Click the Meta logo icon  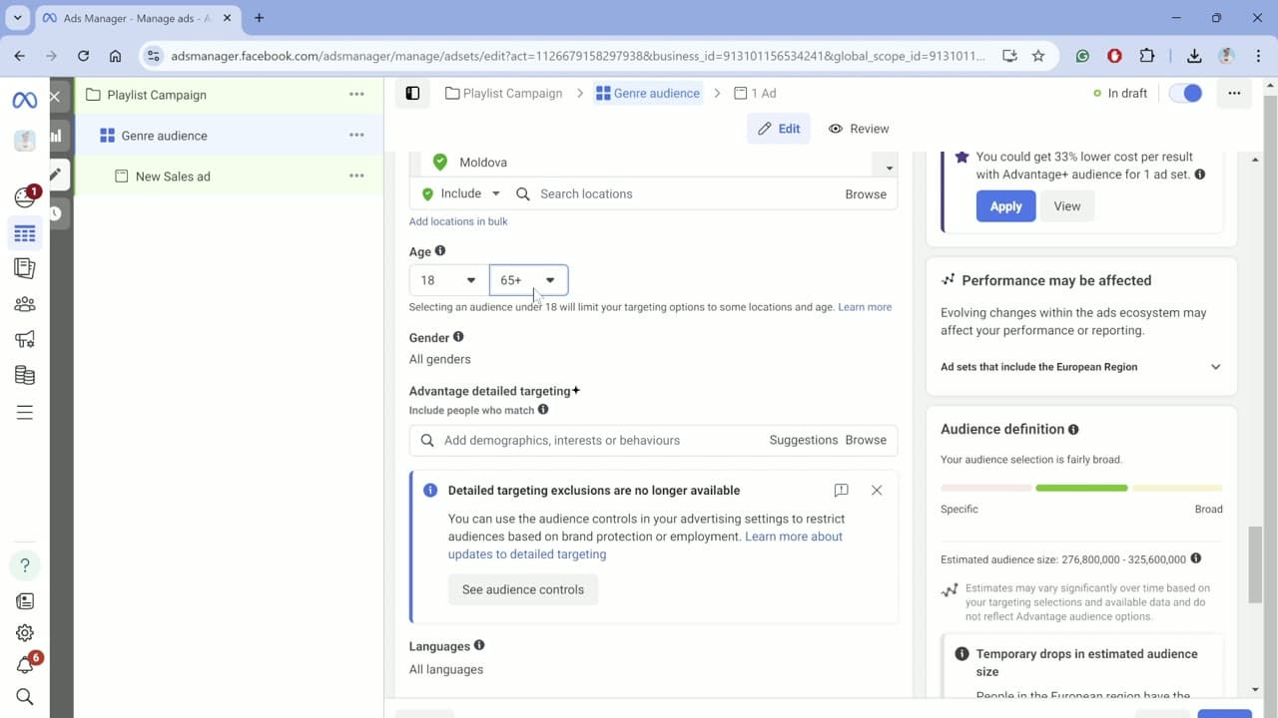click(x=25, y=101)
